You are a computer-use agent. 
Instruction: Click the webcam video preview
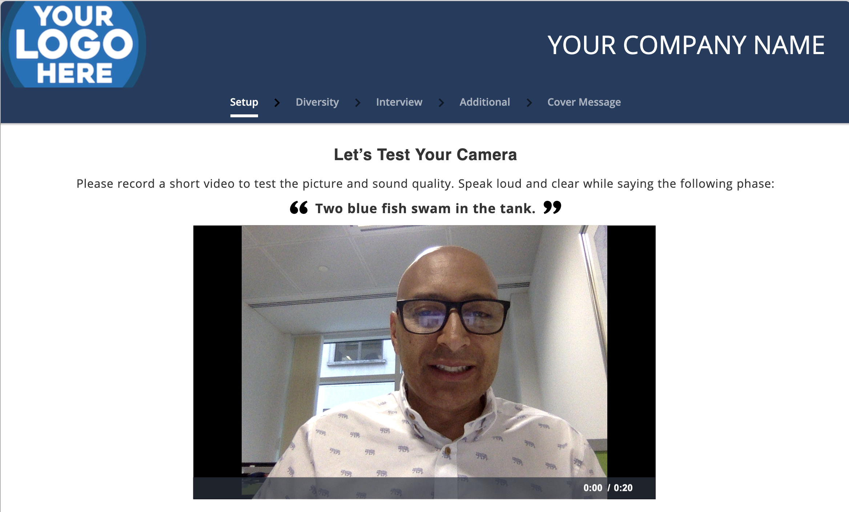(424, 351)
